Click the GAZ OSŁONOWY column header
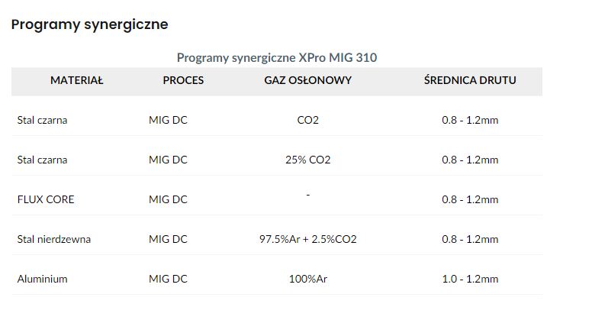 [307, 80]
